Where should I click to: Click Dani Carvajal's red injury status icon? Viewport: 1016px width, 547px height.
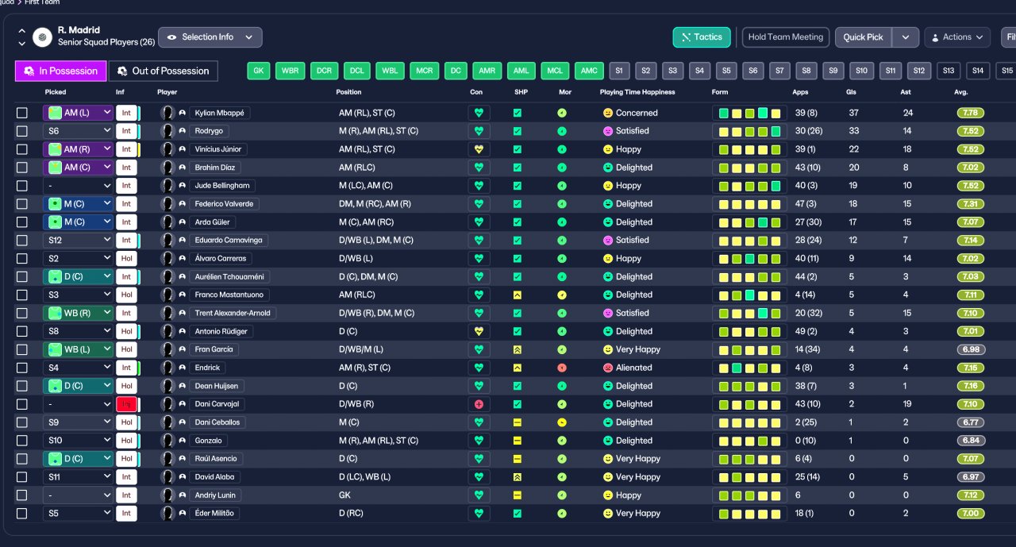click(x=479, y=404)
